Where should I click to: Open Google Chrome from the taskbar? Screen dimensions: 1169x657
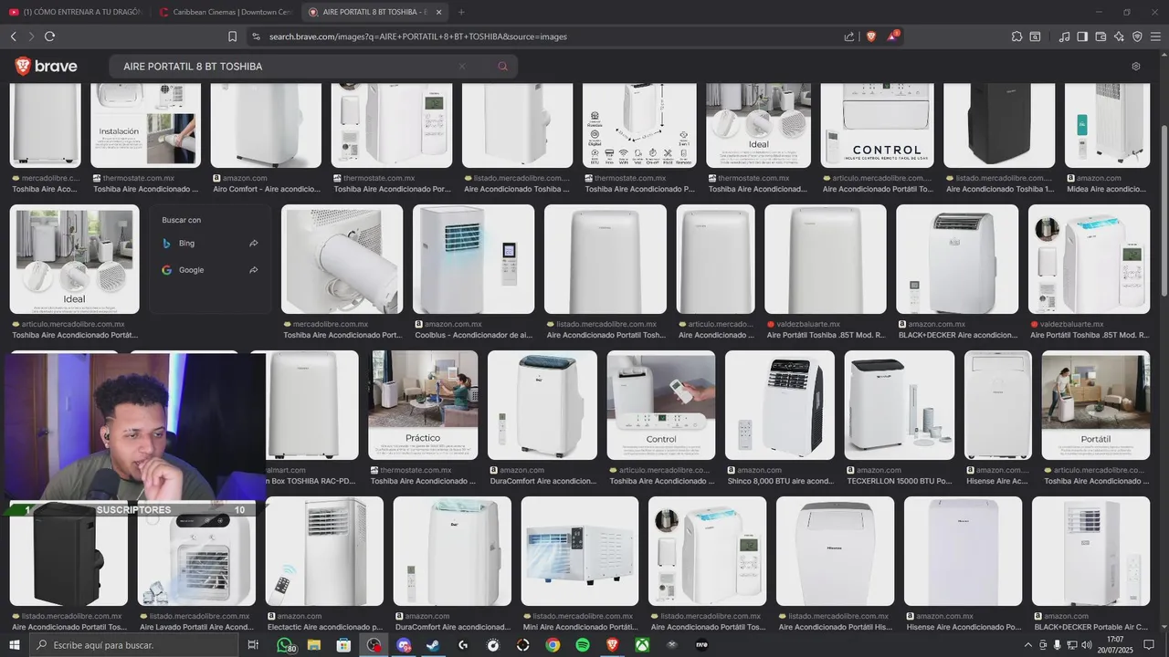point(553,645)
